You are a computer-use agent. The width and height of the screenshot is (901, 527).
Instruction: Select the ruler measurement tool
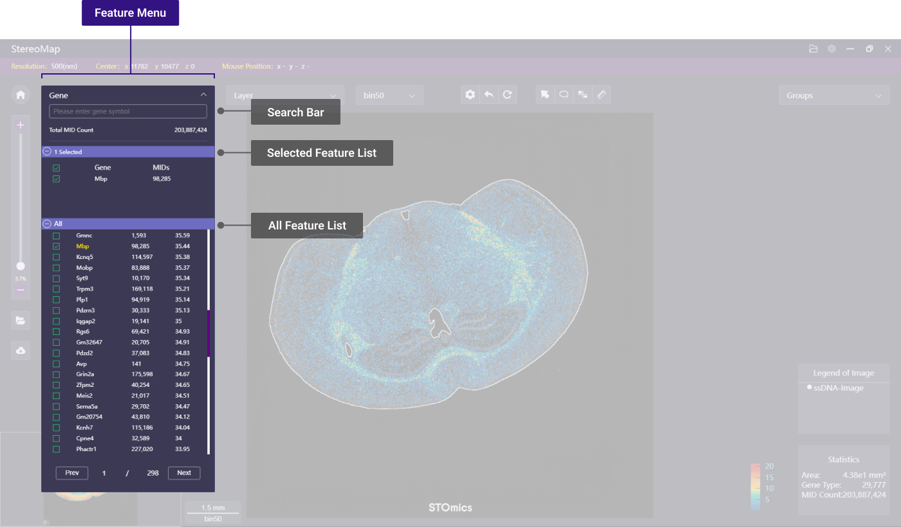[601, 95]
